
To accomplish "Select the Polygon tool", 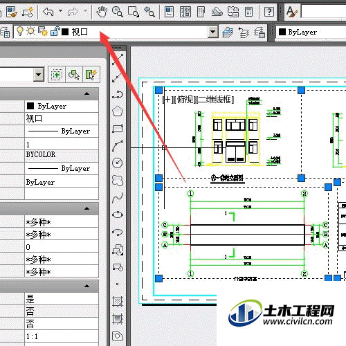I will tap(118, 111).
